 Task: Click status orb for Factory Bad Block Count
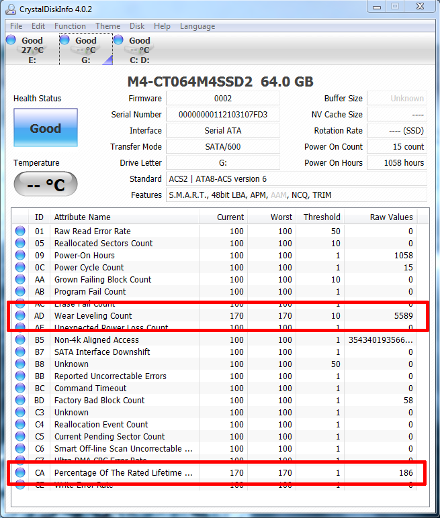coord(20,400)
